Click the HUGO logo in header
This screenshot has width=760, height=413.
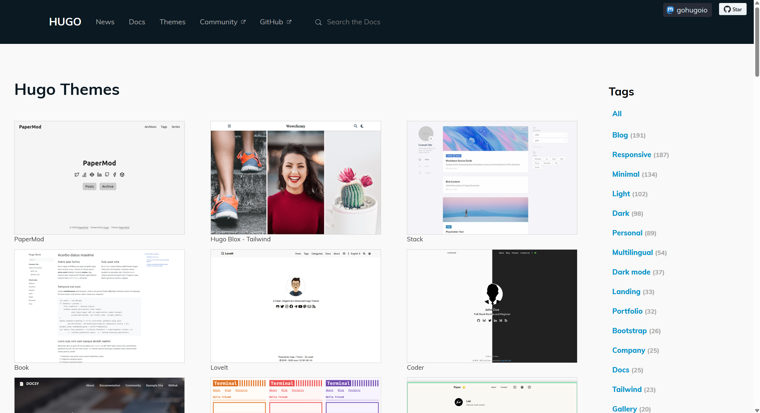point(65,22)
